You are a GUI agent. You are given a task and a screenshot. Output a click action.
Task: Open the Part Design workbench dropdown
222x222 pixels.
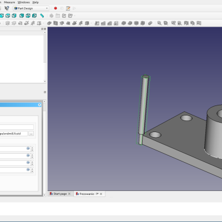31,8
